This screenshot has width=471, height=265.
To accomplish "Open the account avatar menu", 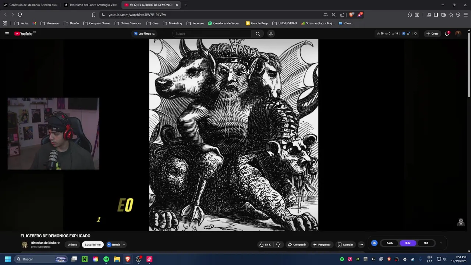I will 458,33.
